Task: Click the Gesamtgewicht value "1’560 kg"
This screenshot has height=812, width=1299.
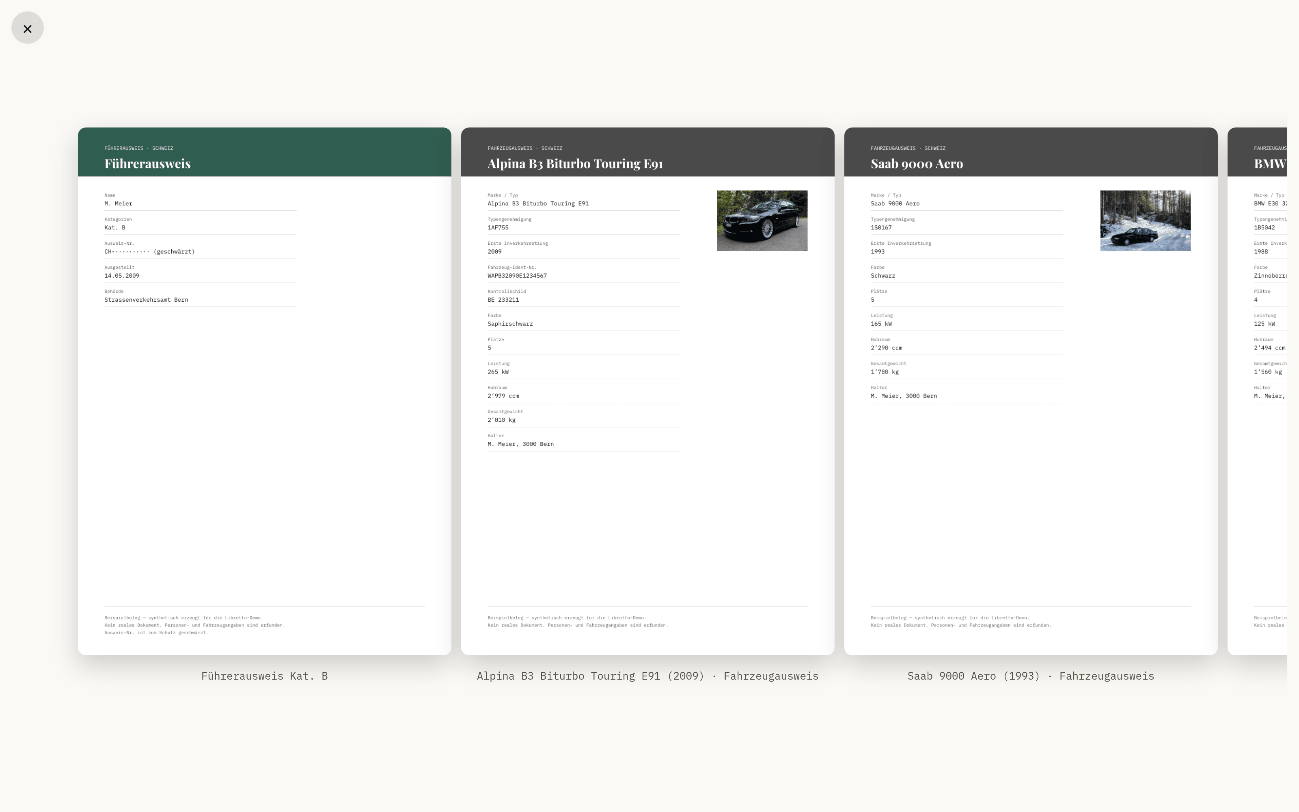Action: point(1268,372)
